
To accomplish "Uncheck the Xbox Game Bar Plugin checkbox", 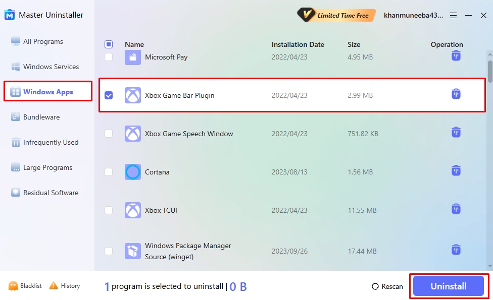I will pos(109,95).
